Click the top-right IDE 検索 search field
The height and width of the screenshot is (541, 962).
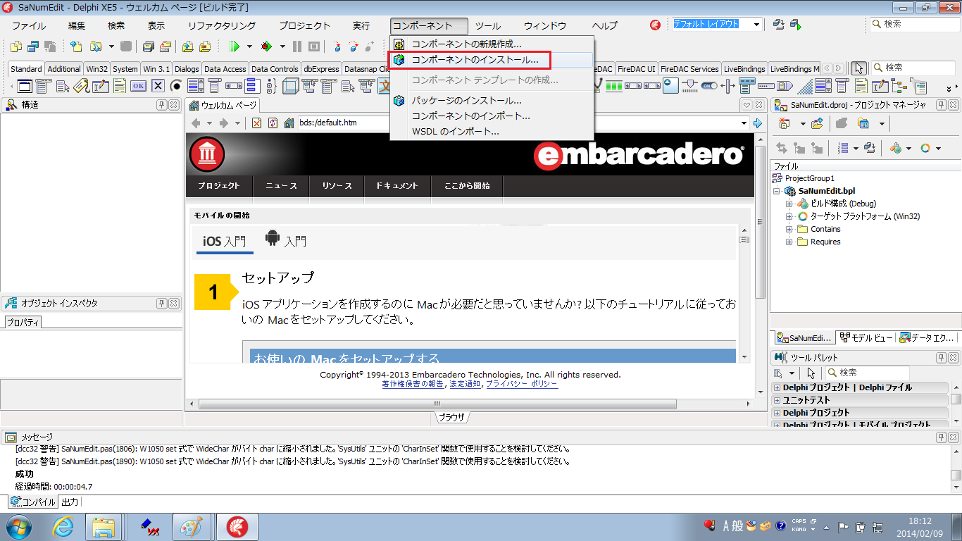click(x=914, y=24)
